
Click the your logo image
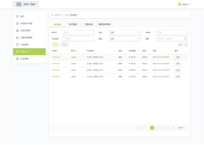pos(26,4)
